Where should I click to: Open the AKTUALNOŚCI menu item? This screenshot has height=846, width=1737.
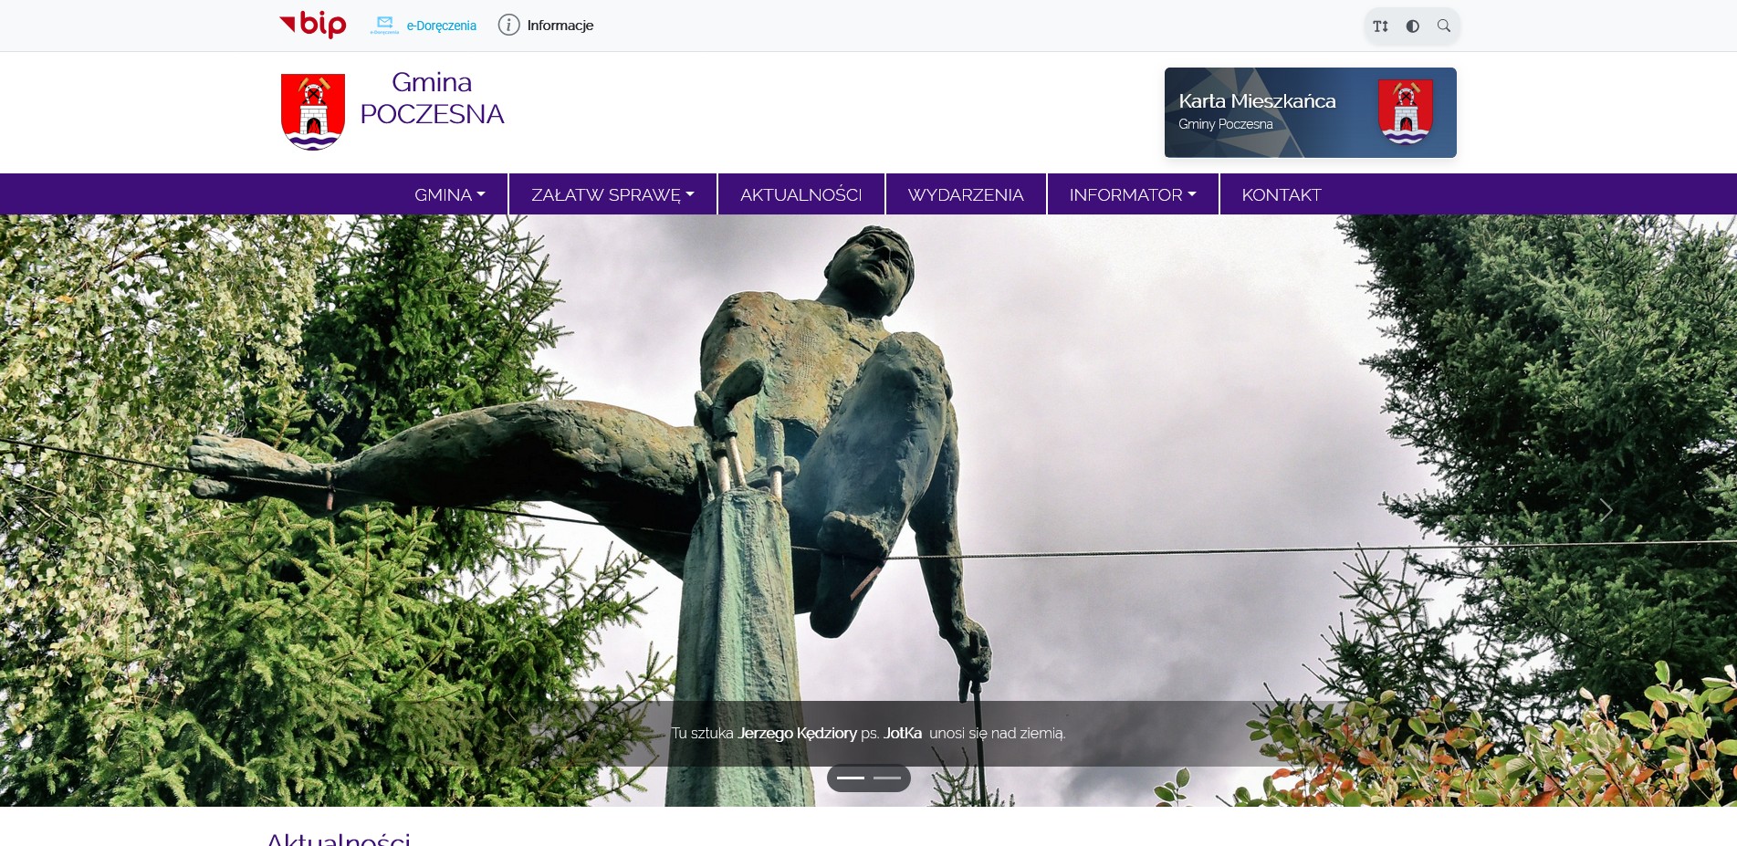[x=800, y=194]
